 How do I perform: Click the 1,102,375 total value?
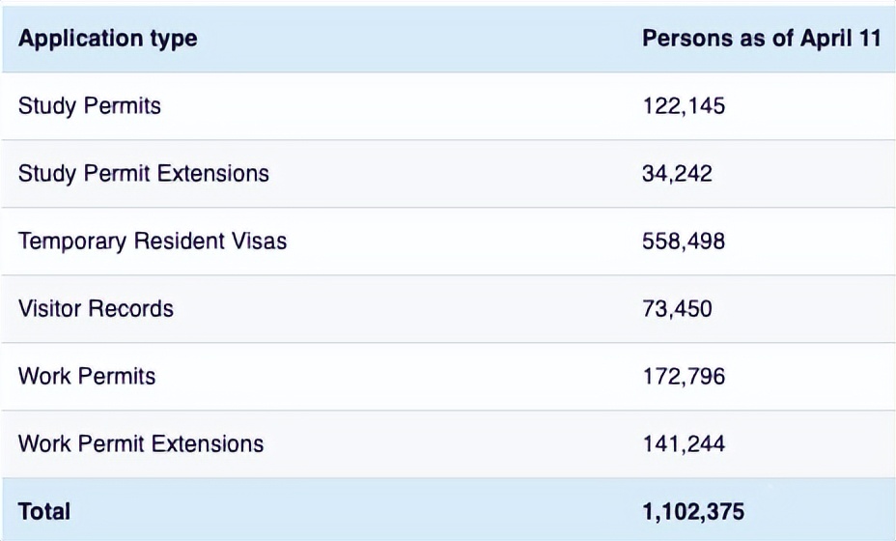pos(693,510)
